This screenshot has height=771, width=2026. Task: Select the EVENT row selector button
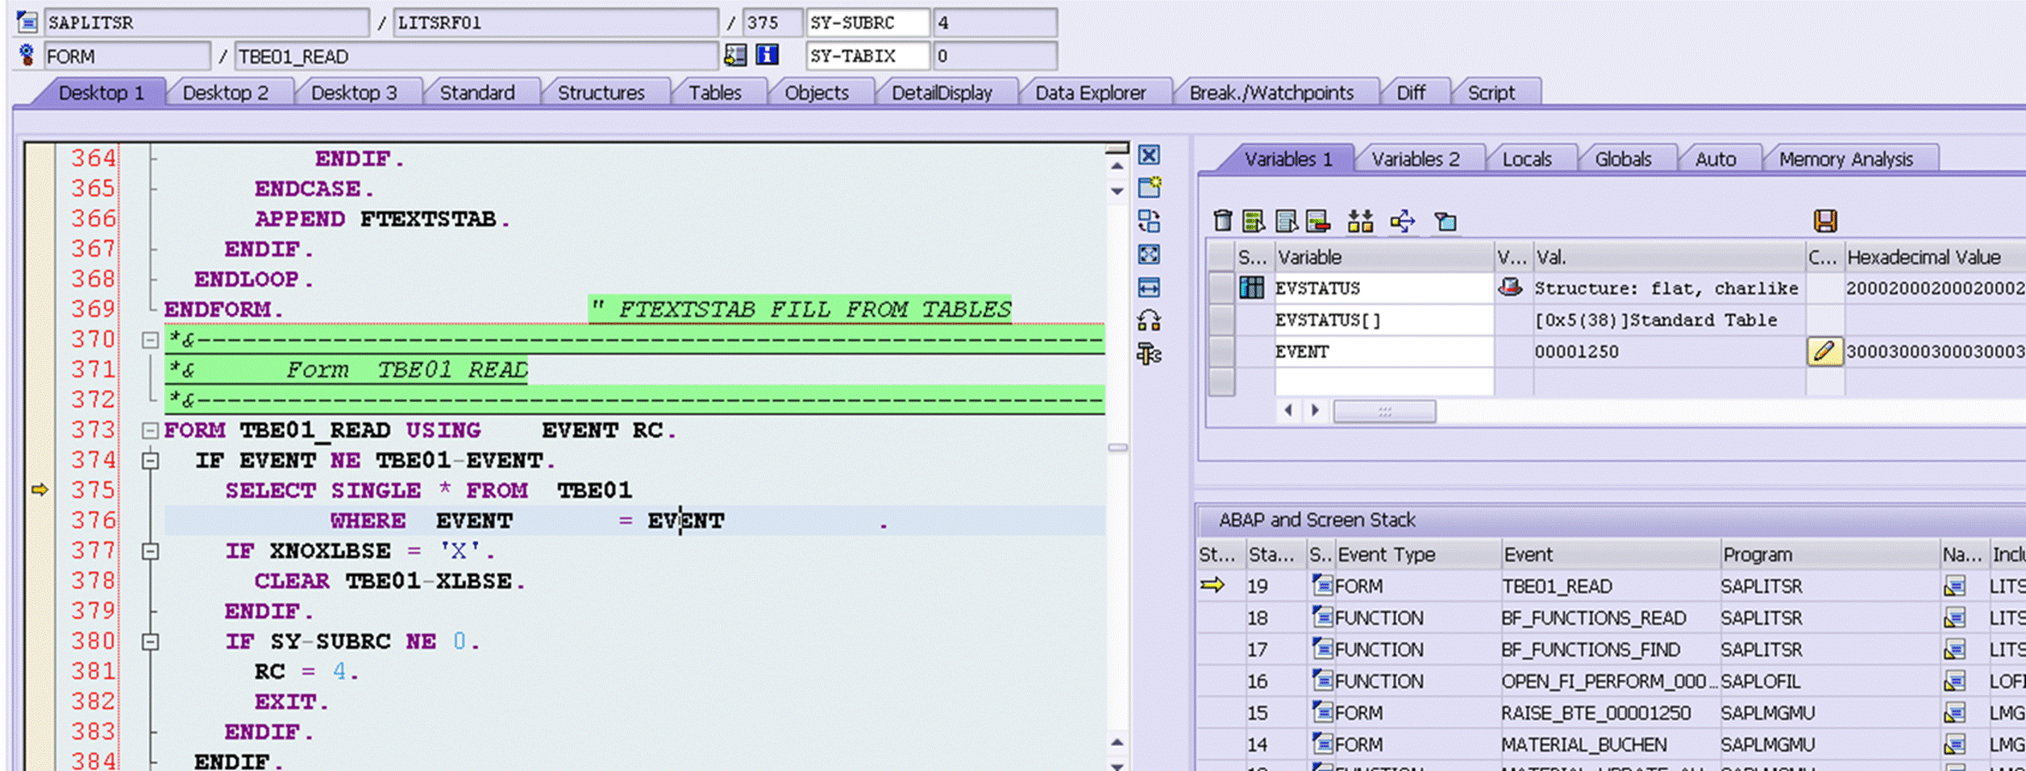pyautogui.click(x=1222, y=351)
